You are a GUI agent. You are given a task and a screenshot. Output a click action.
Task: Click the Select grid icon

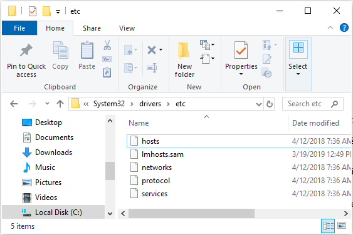[298, 47]
